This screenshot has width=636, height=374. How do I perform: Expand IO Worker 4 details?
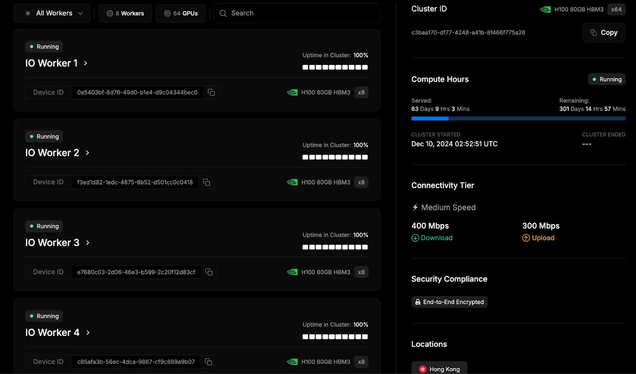coord(87,332)
